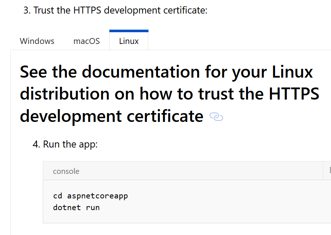Click the 'cd aspnetcoreapp' command line

[x=90, y=196]
